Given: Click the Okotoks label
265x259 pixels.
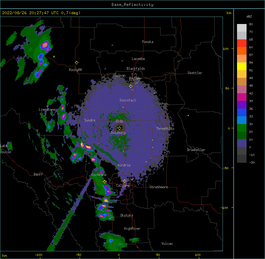Looking at the screenshot, I should click(127, 215).
